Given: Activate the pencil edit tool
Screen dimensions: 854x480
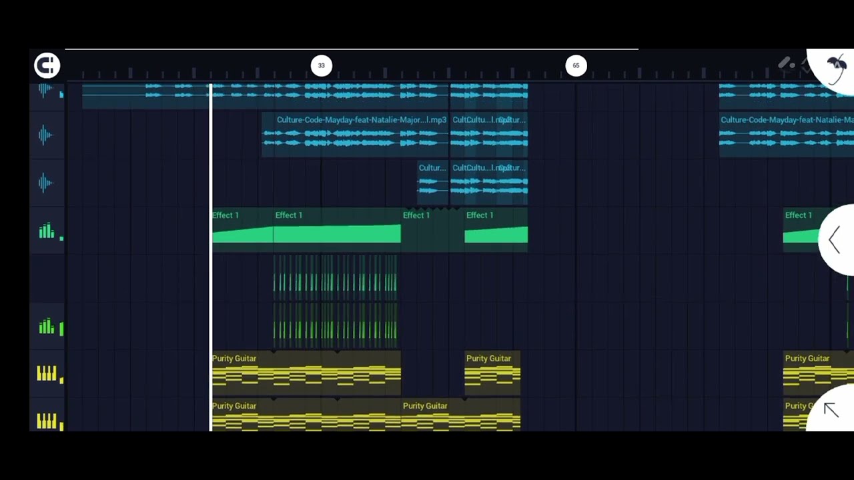Looking at the screenshot, I should click(x=786, y=64).
